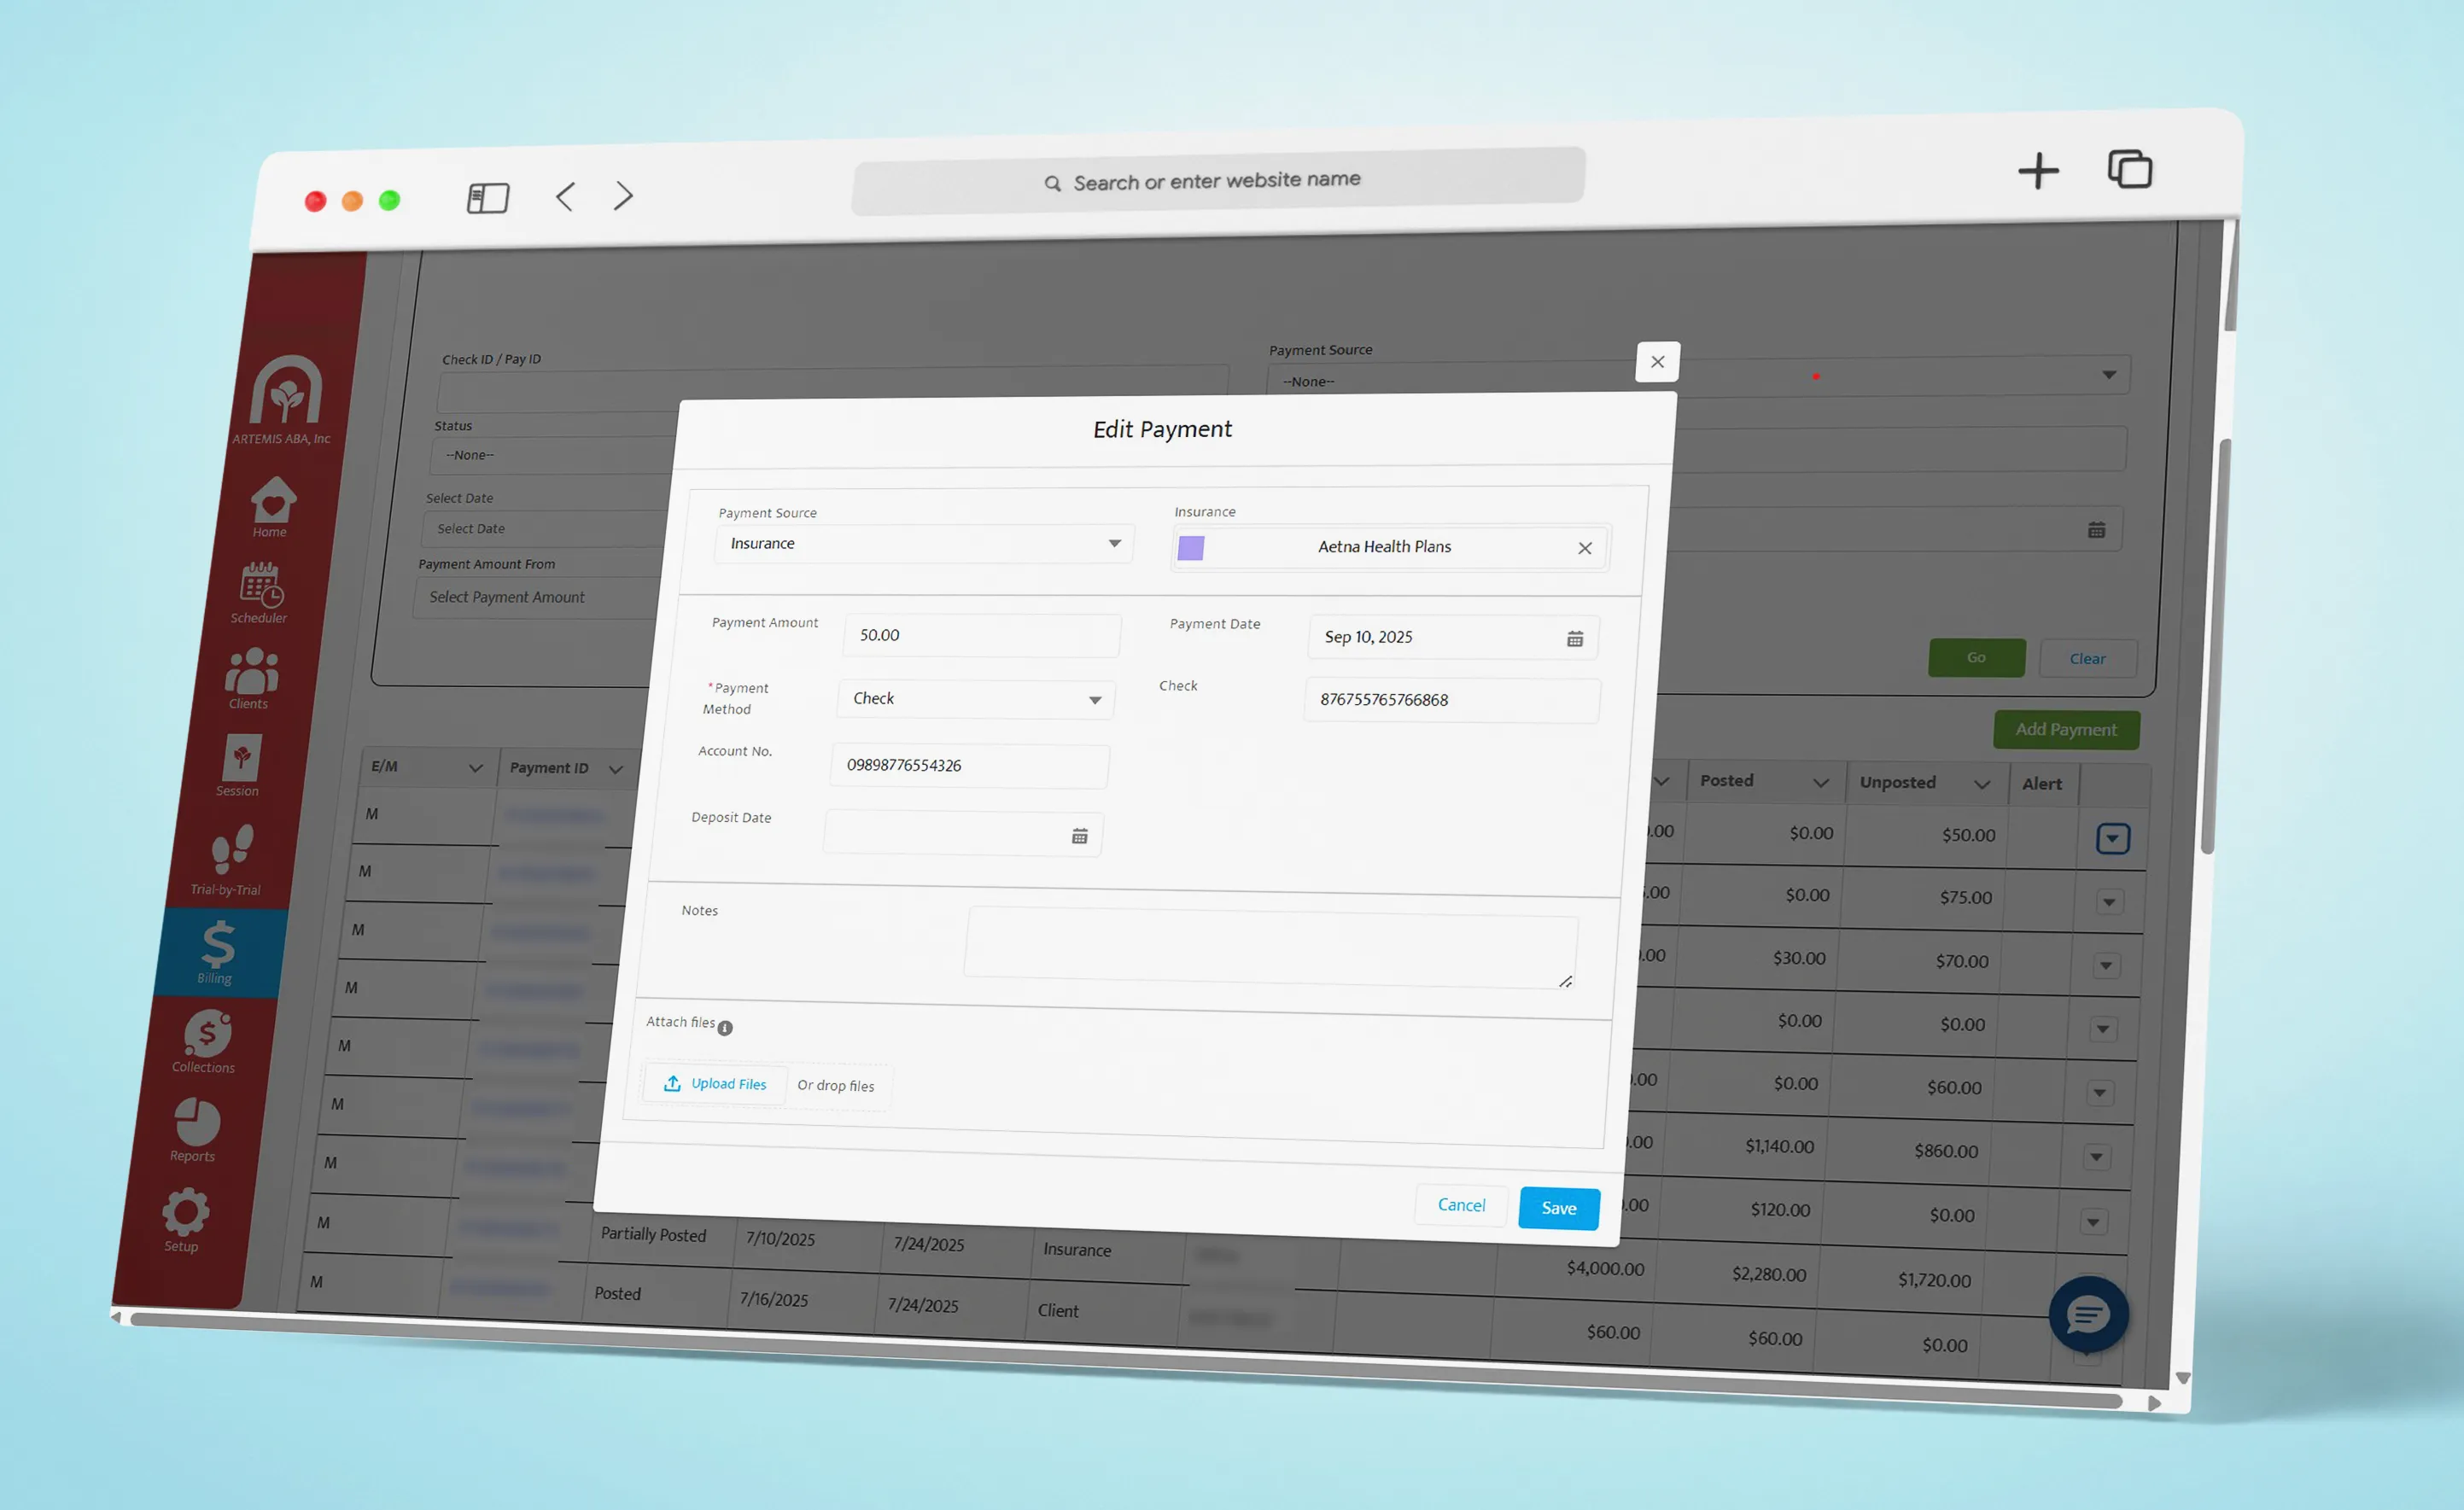Click the Partially Posted status cell
The height and width of the screenshot is (1510, 2464).
click(654, 1236)
